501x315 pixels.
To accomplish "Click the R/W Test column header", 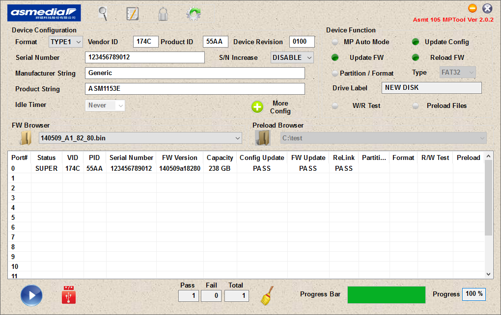I will pos(435,157).
